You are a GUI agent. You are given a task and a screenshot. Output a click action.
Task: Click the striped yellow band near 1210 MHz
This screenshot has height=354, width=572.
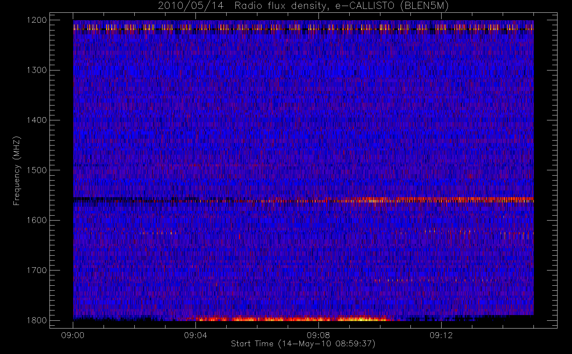(303, 27)
